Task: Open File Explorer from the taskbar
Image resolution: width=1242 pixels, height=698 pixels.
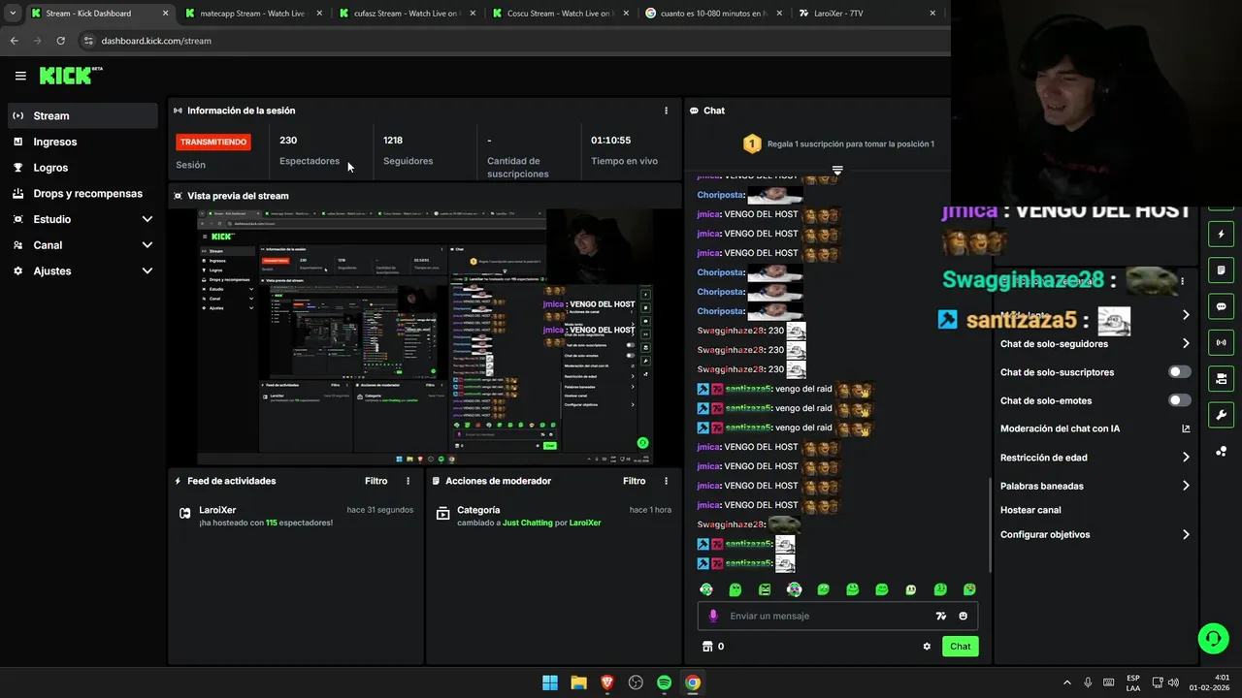Action: pos(578,682)
